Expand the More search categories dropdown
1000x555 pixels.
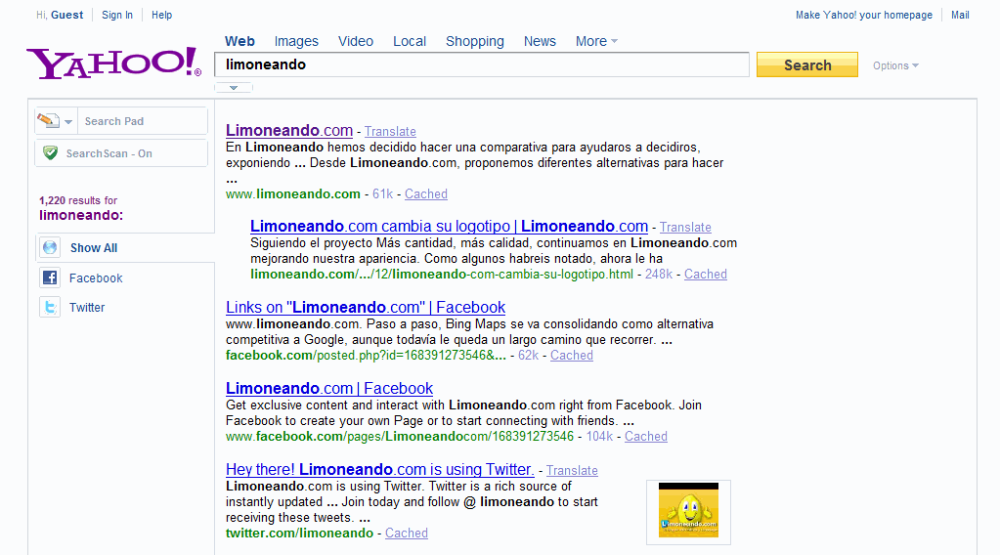pos(596,41)
